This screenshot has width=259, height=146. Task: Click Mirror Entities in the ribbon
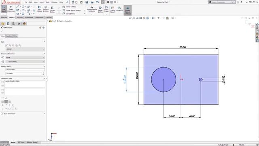(x=69, y=7)
